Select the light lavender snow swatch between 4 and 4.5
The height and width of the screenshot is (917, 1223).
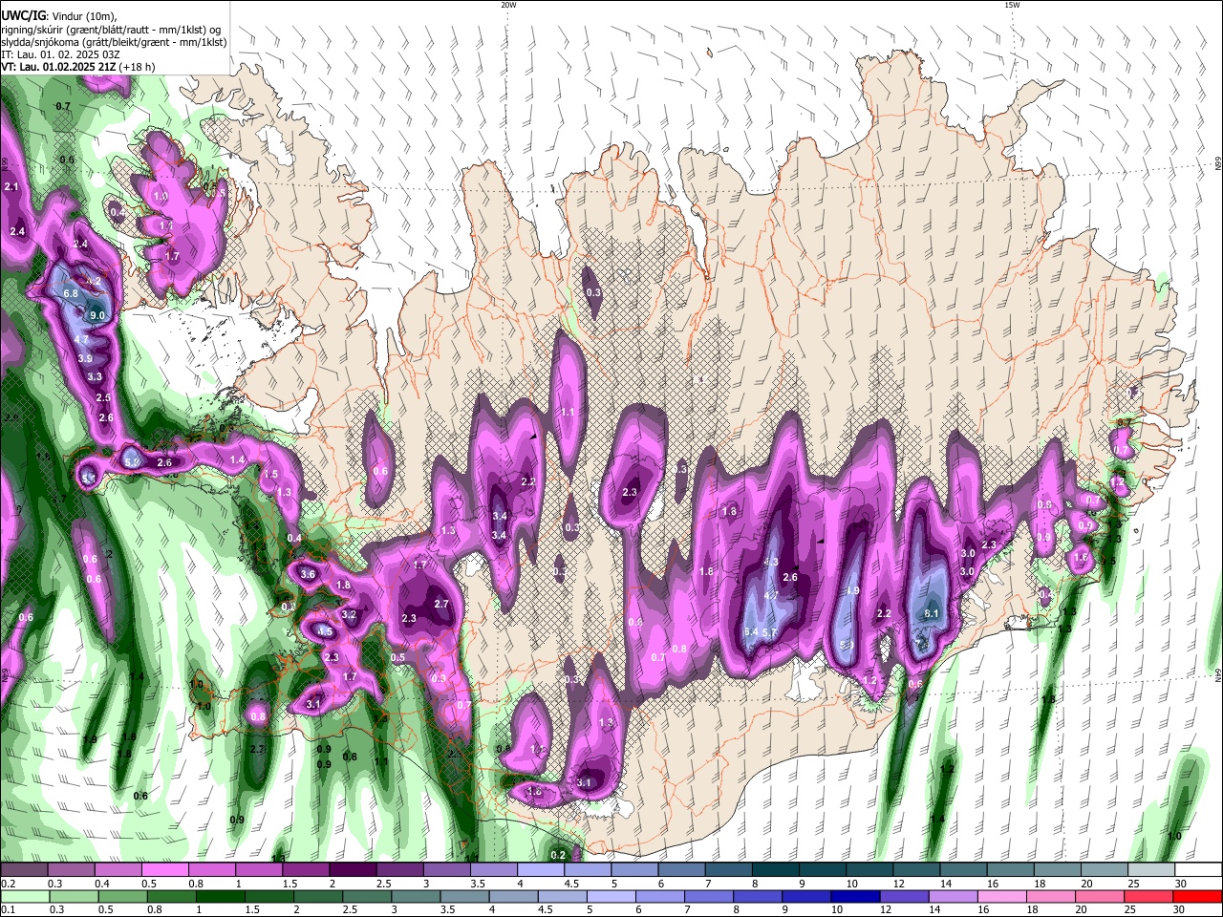(540, 870)
